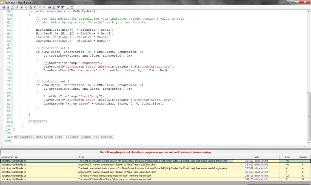Click the DrawArrowUp code line 83

[x=104, y=104]
